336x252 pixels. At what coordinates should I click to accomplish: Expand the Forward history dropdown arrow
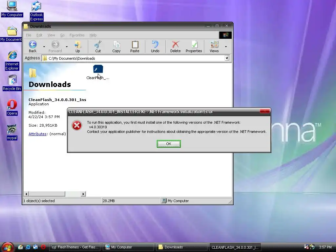[67, 47]
